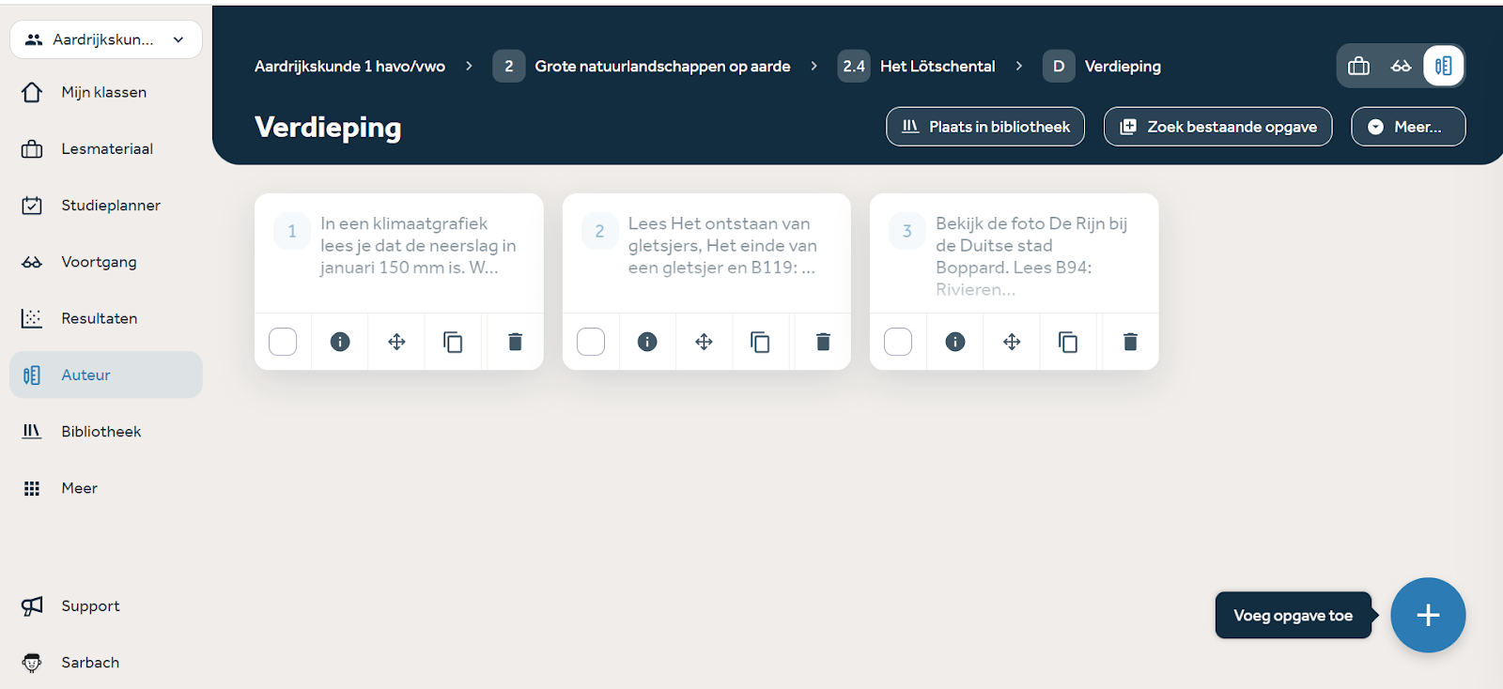This screenshot has height=689, width=1503.
Task: Open the Aardrijkskun... class dropdown
Action: [x=106, y=39]
